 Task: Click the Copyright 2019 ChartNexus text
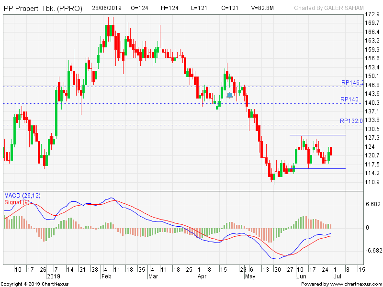click(34, 284)
